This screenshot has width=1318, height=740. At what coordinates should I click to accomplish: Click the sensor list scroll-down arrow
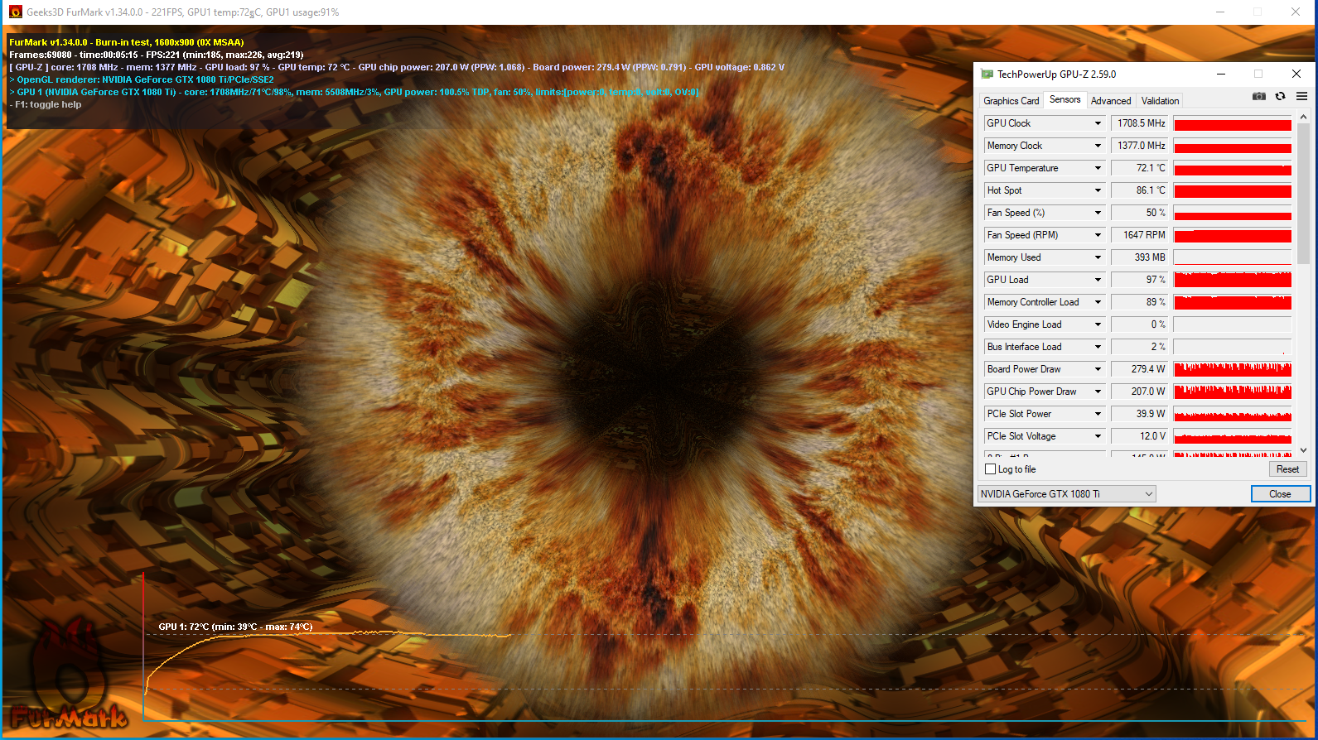1303,450
